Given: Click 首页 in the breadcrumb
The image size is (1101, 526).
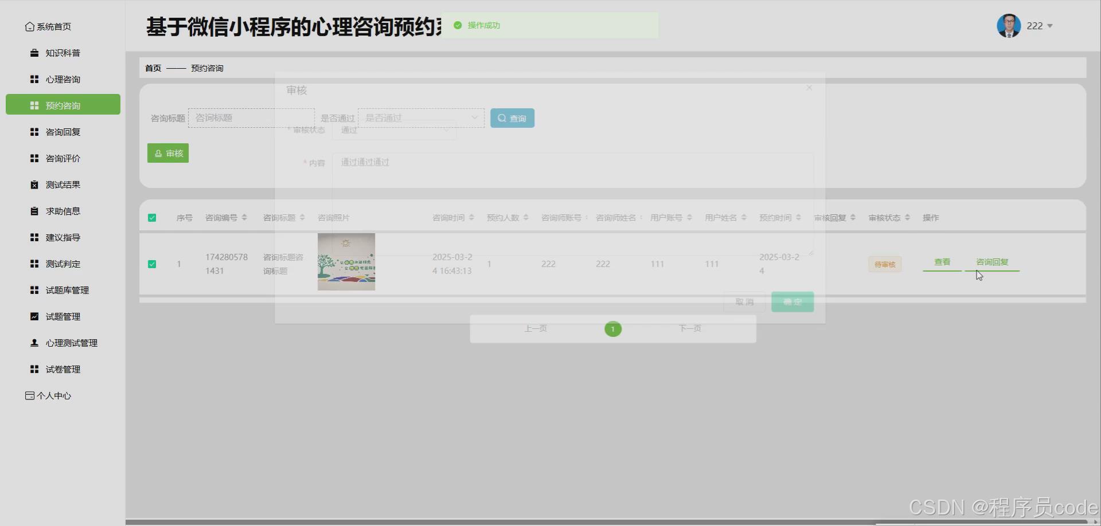Looking at the screenshot, I should click(x=153, y=68).
